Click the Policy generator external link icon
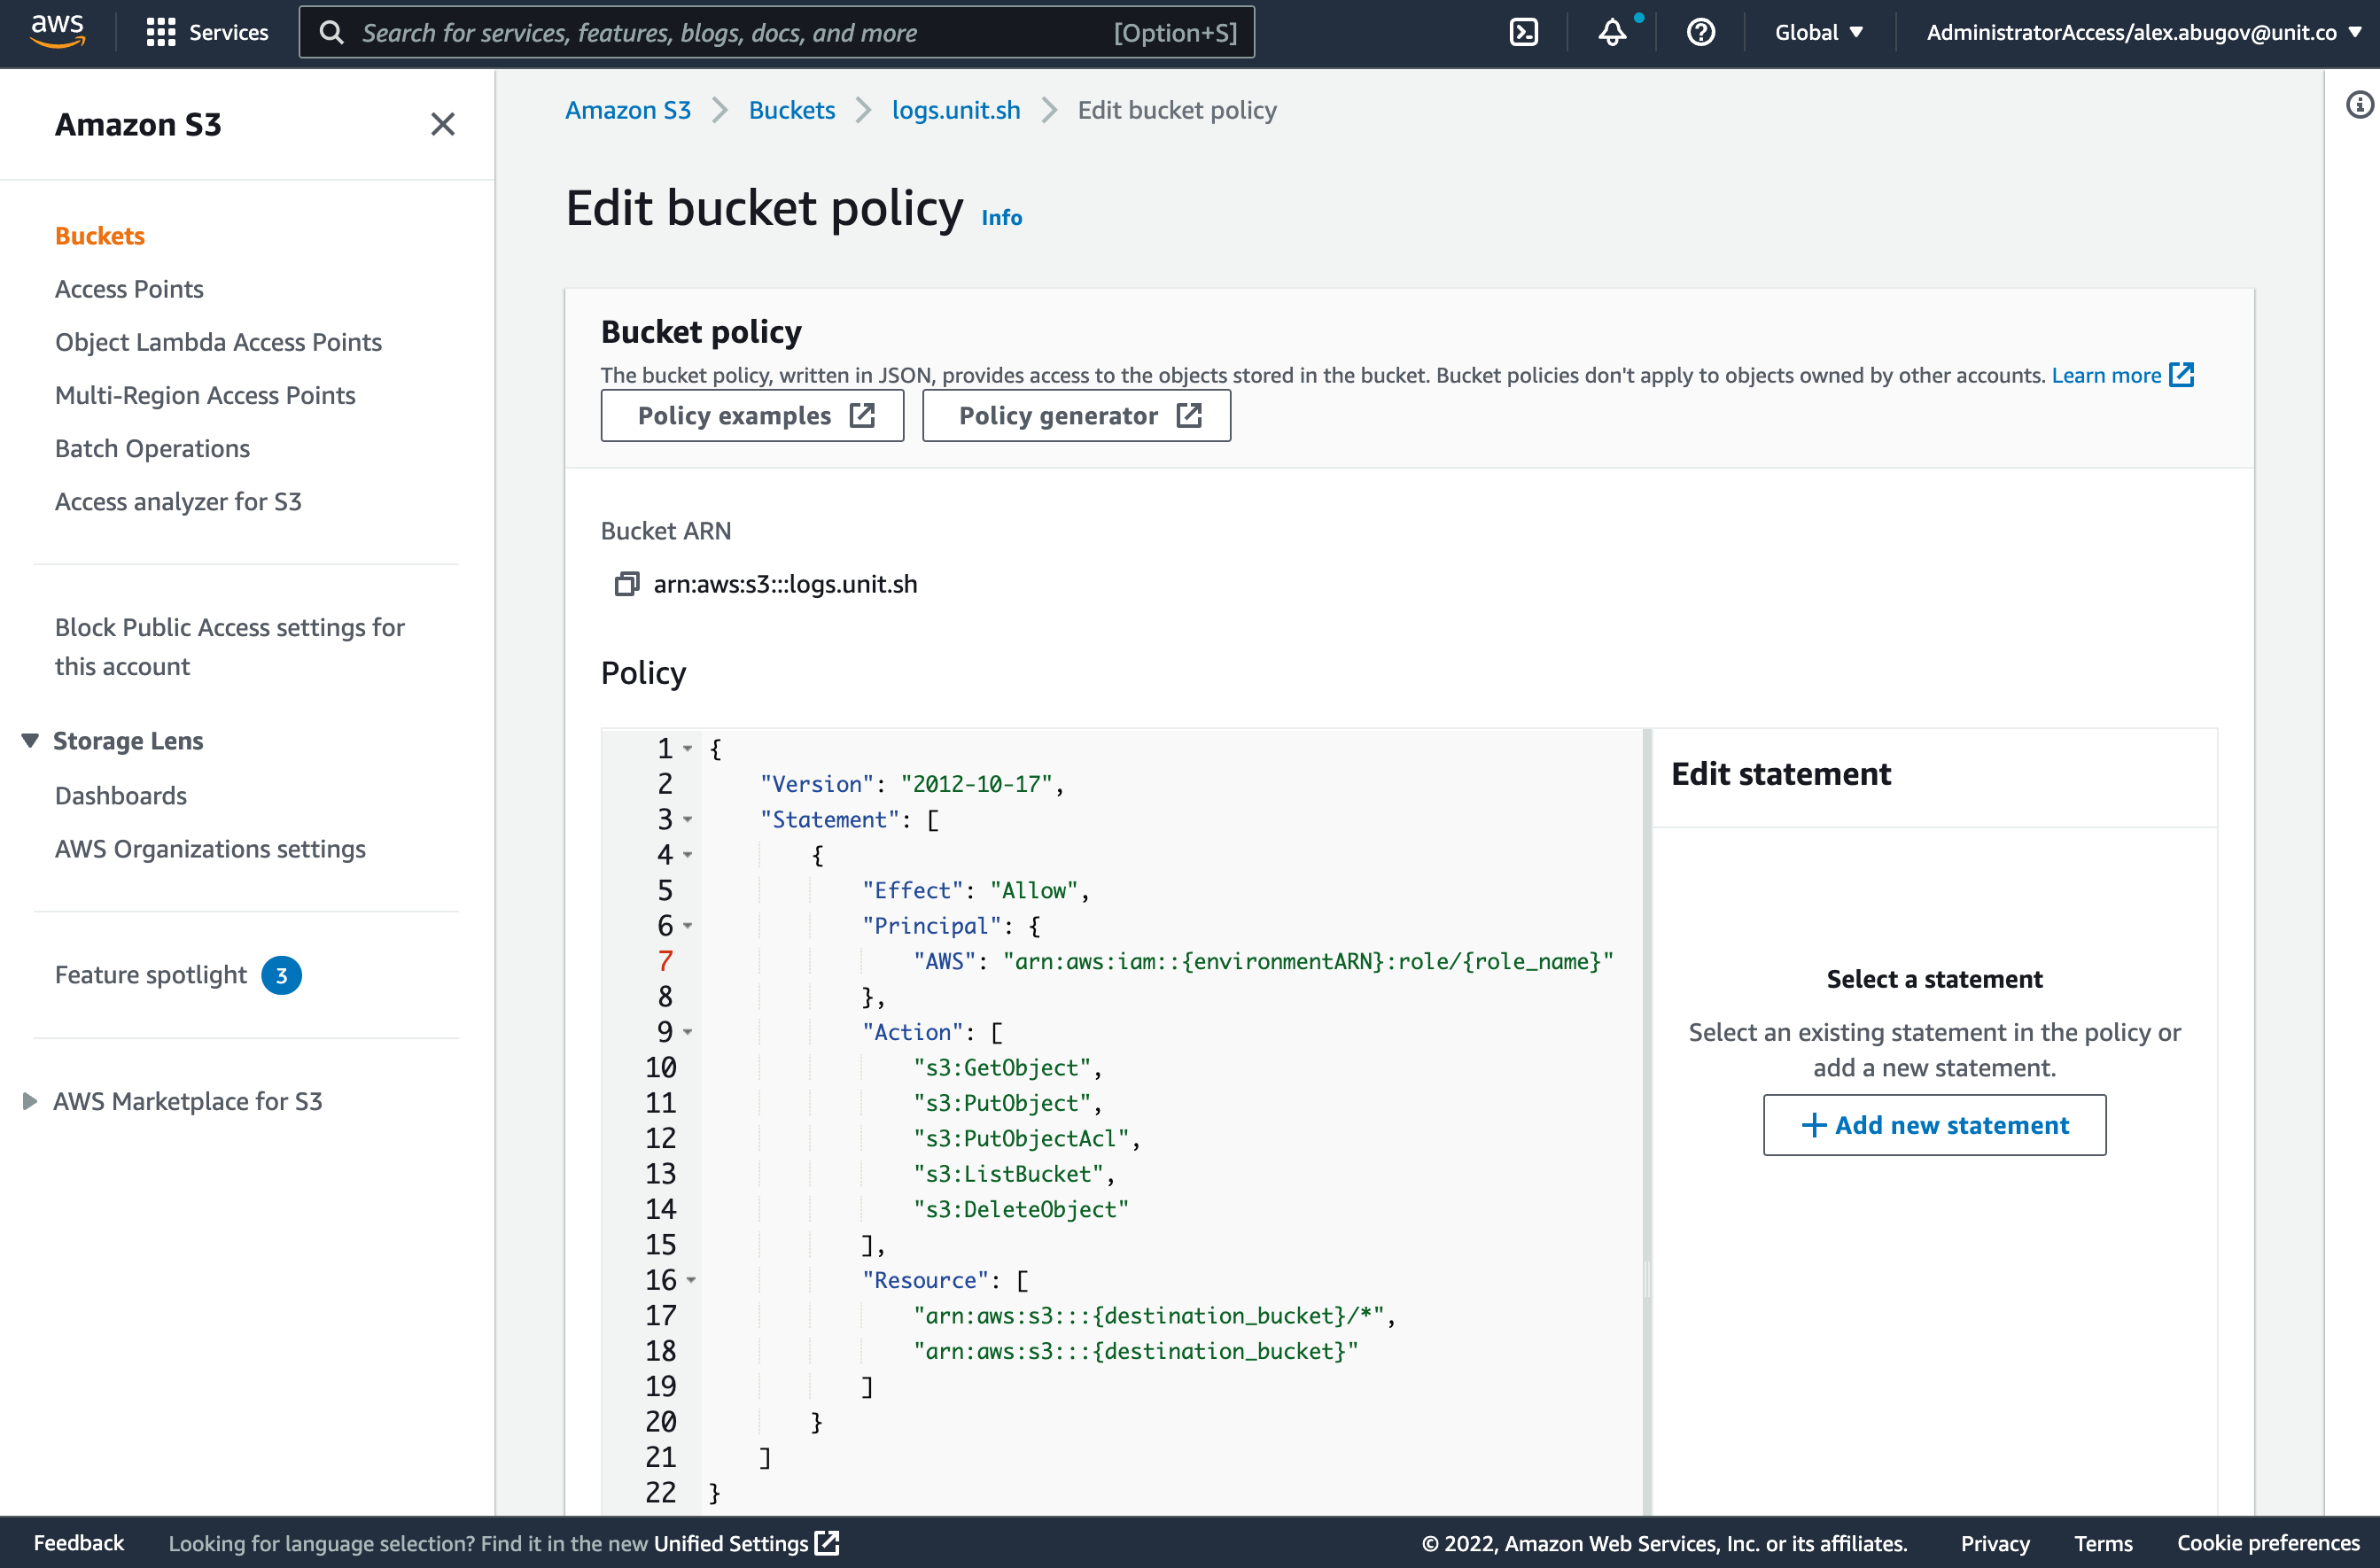Image resolution: width=2380 pixels, height=1568 pixels. tap(1189, 415)
